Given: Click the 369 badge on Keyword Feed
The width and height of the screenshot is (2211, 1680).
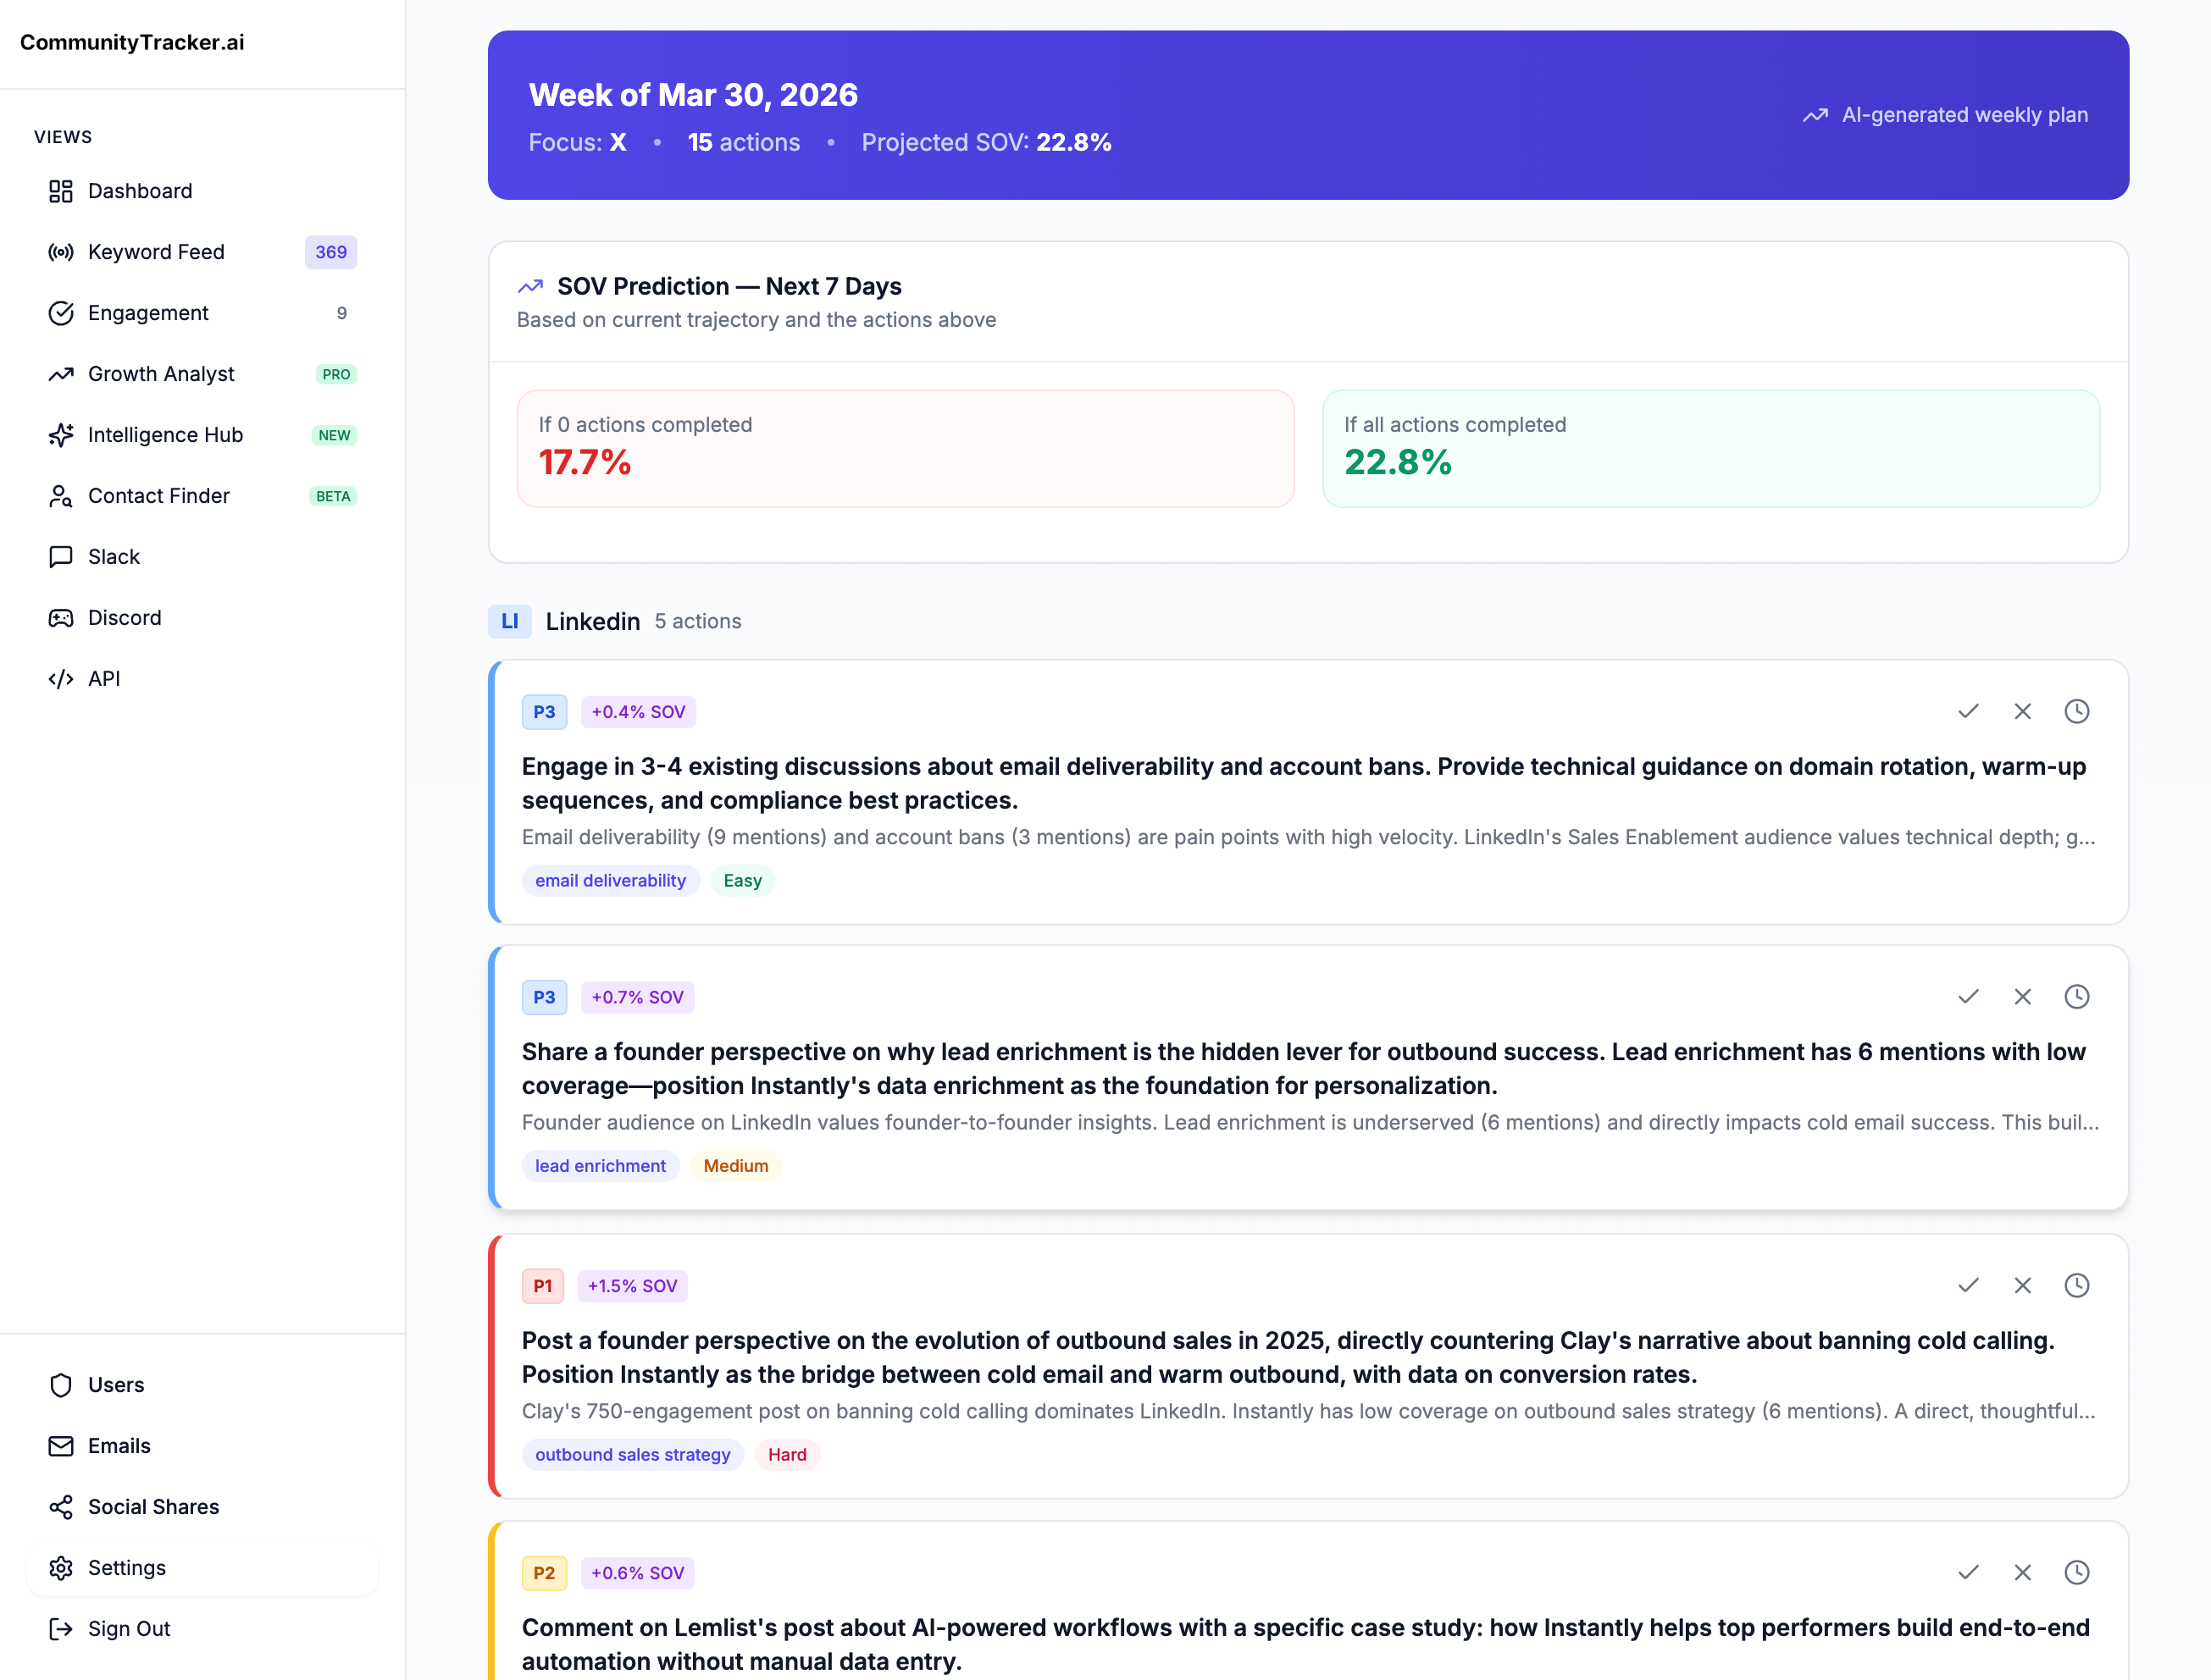Looking at the screenshot, I should pos(331,252).
